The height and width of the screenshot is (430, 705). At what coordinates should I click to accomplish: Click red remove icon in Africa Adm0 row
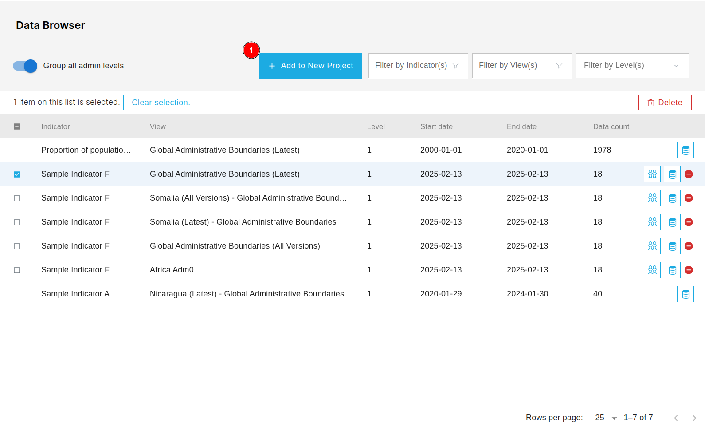tap(689, 270)
